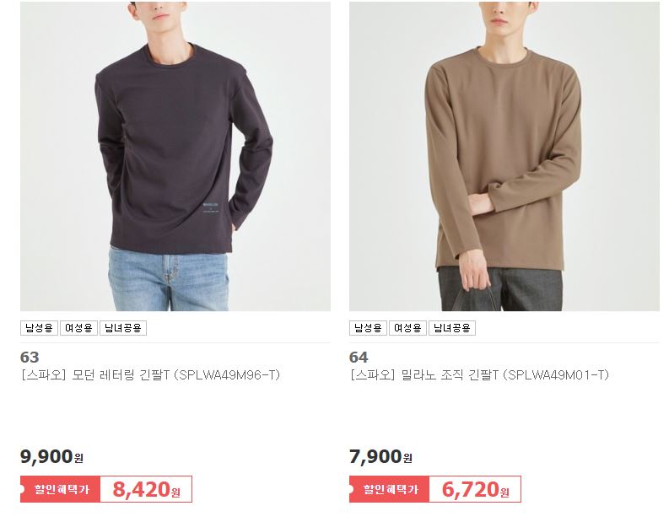The width and height of the screenshot is (669, 522).
Task: Click the 남성용 tag under item 63
Action: [x=39, y=328]
